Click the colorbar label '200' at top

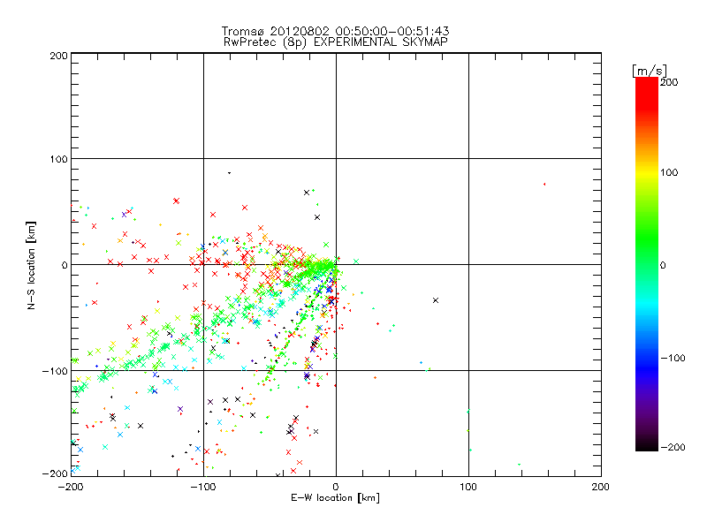pos(669,82)
